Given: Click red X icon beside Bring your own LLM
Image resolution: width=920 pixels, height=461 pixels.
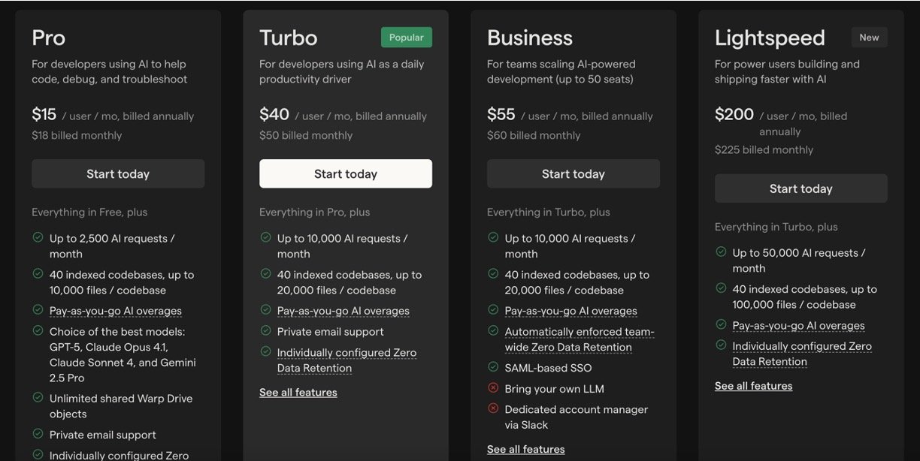Looking at the screenshot, I should (493, 388).
